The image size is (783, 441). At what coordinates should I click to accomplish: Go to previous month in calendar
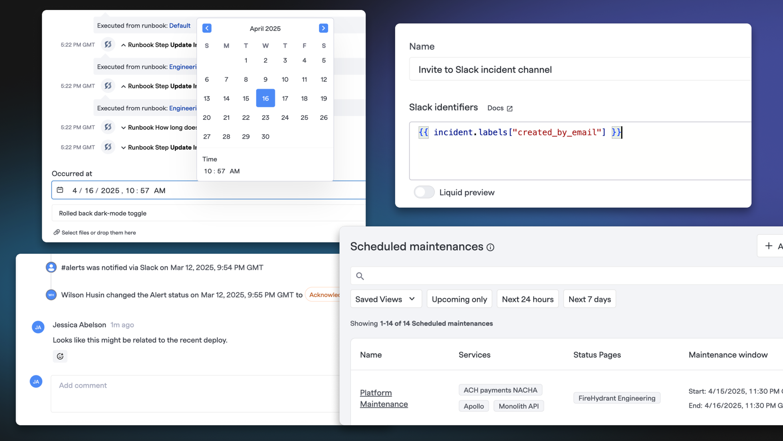207,28
